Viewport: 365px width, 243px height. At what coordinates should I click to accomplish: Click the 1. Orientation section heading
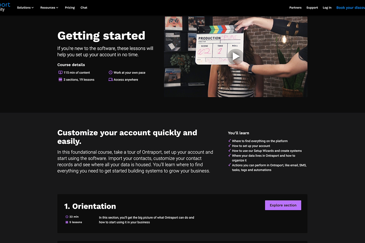[90, 206]
